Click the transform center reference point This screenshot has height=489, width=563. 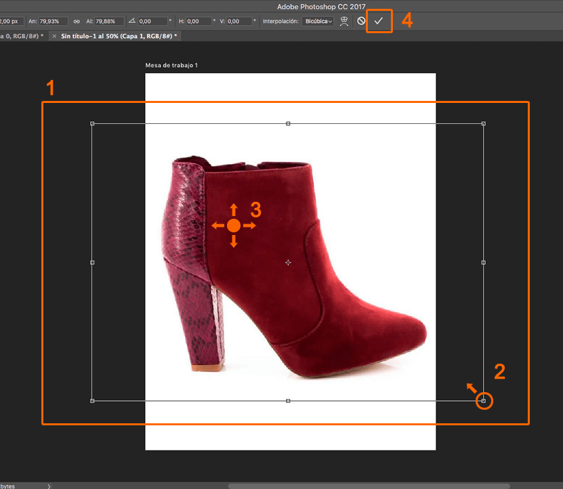click(x=288, y=262)
